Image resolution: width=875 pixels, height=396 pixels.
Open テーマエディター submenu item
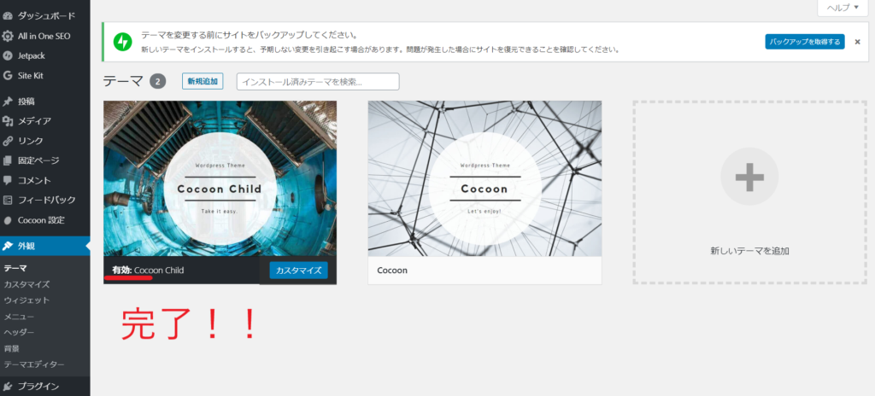click(34, 364)
